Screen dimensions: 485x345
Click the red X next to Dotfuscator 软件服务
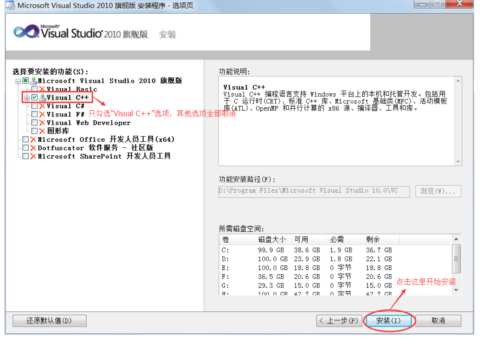tap(33, 148)
